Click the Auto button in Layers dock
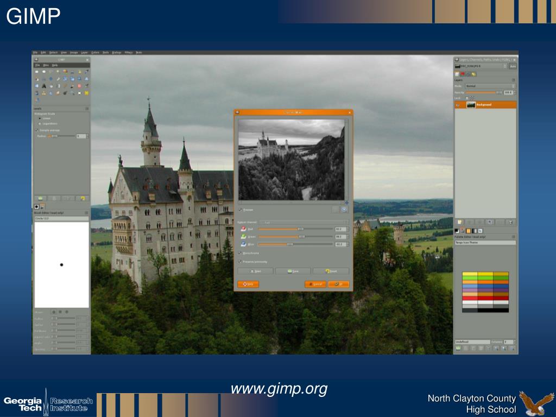Viewport: 556px width, 417px height. click(513, 66)
